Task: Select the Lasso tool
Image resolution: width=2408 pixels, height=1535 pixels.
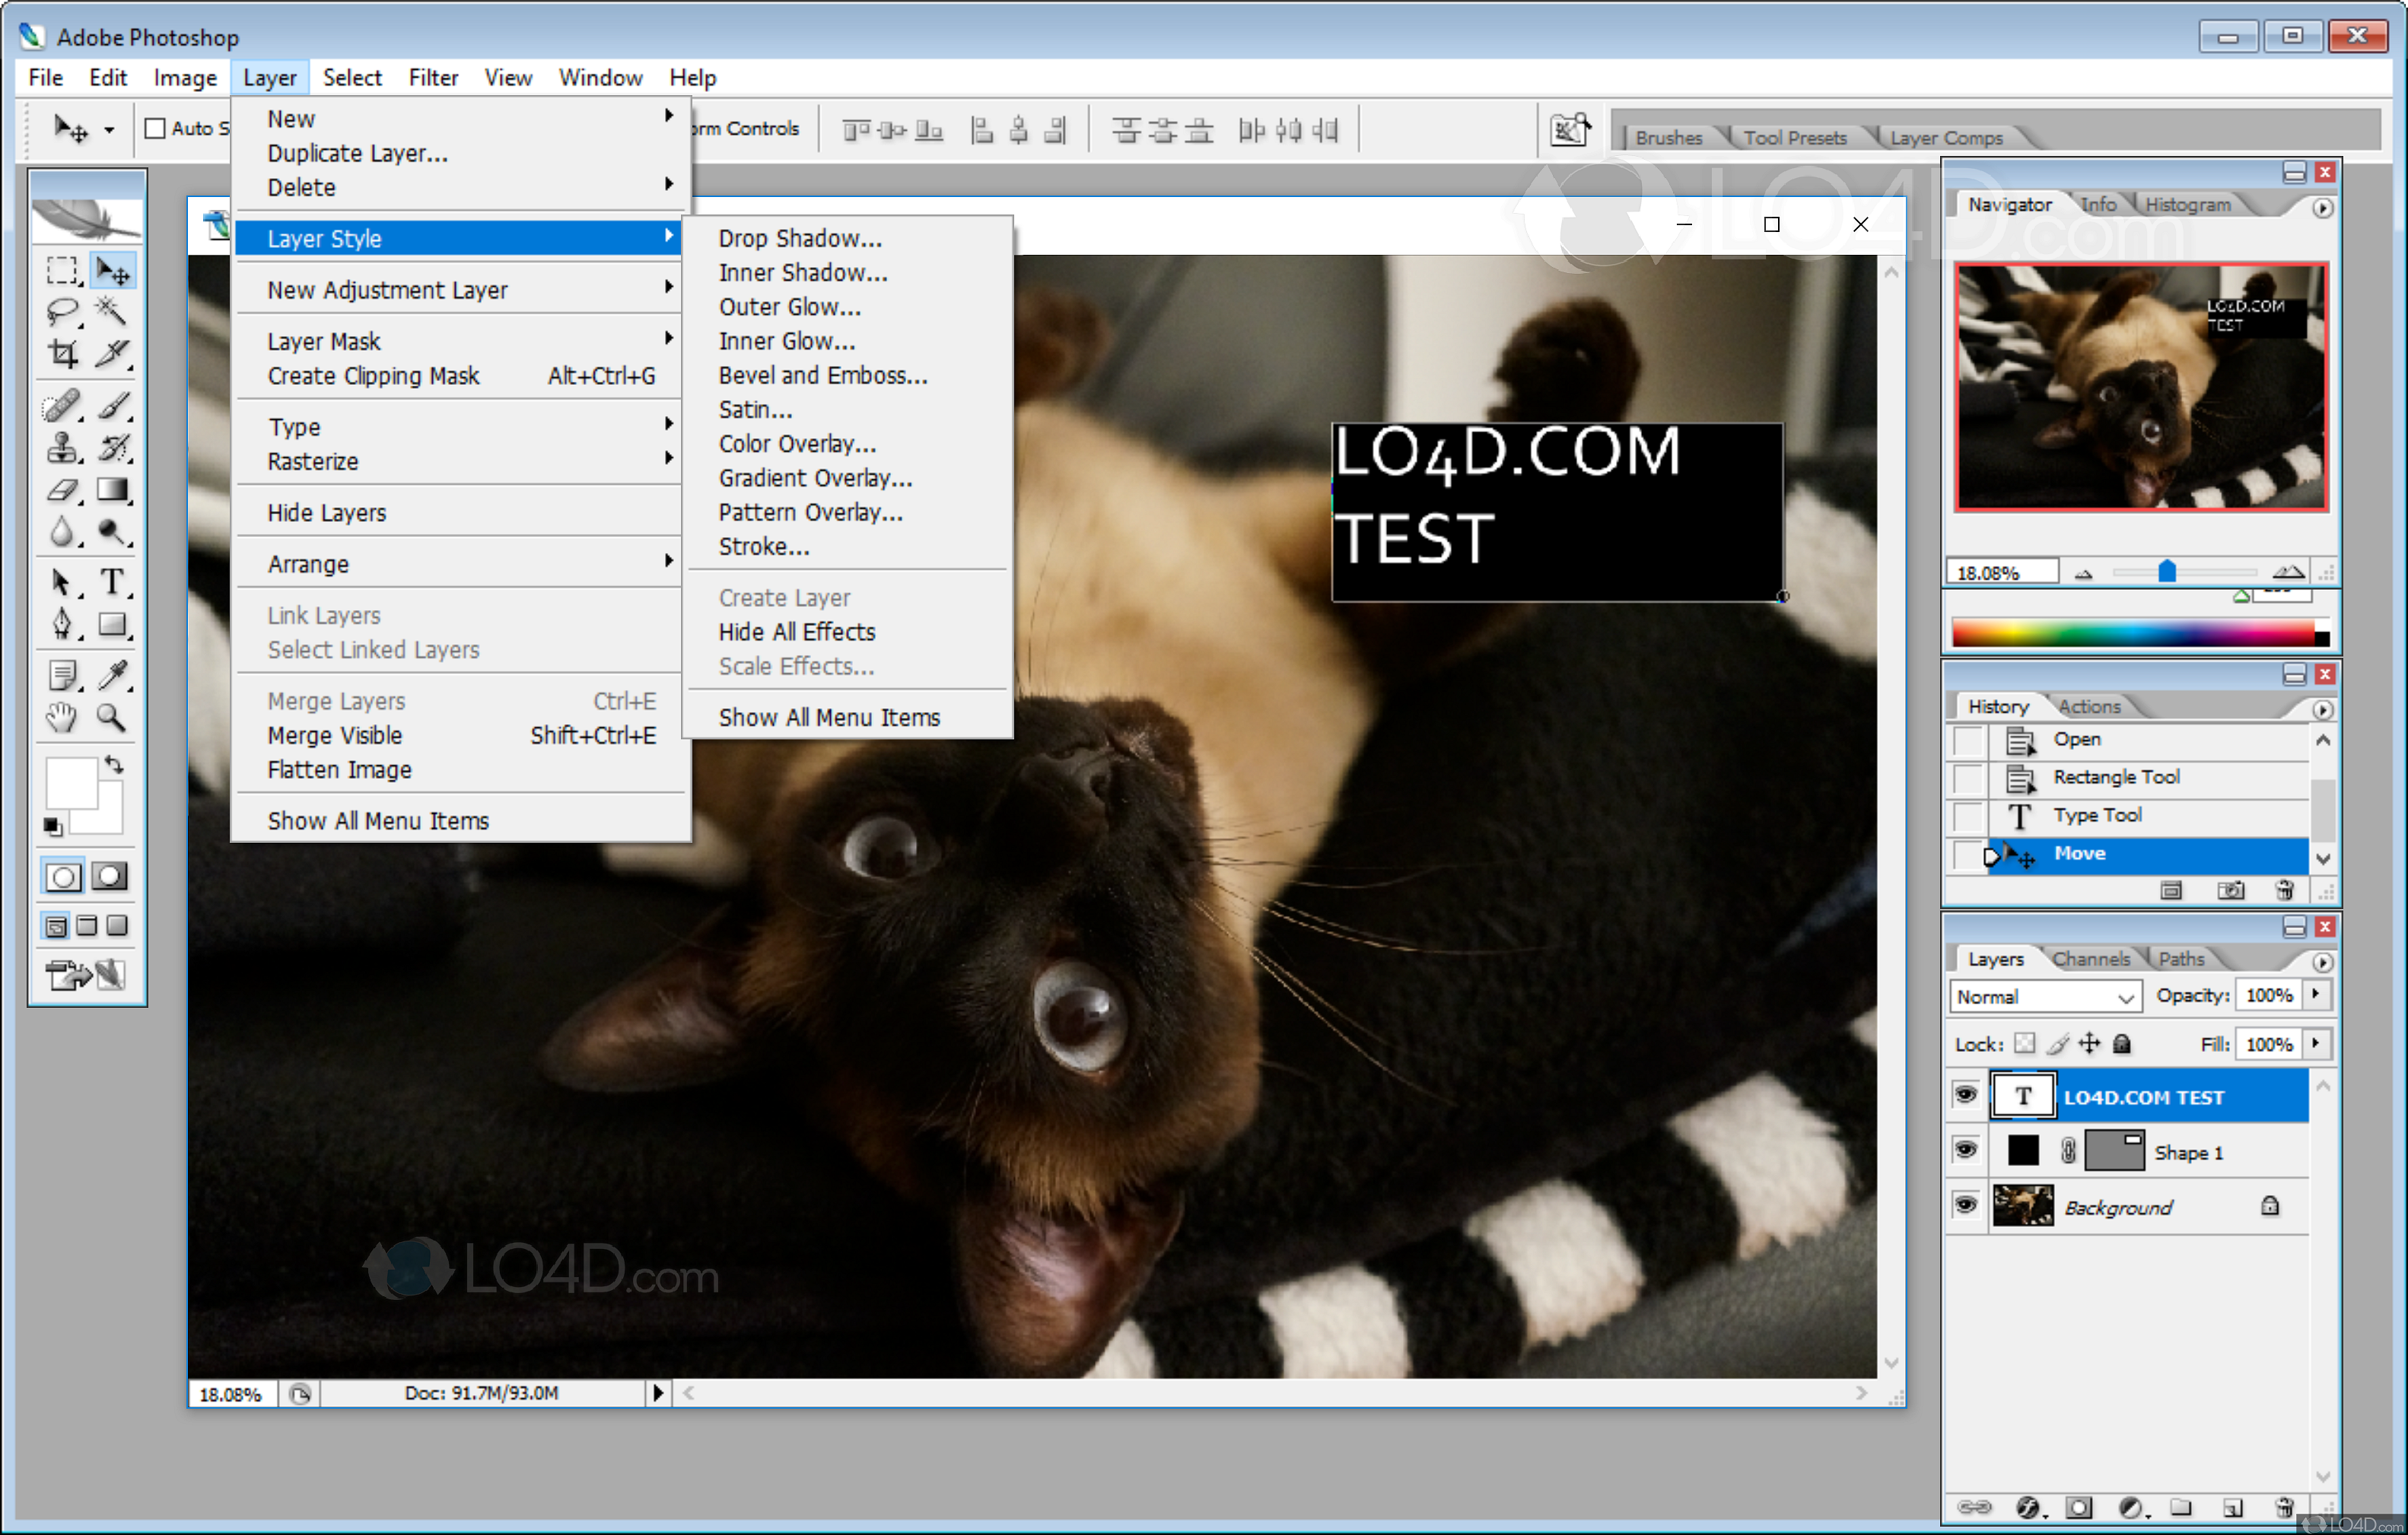Action: point(62,311)
